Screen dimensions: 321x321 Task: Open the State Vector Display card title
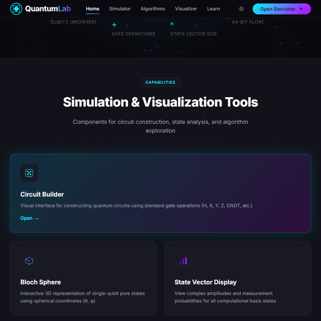(x=206, y=282)
